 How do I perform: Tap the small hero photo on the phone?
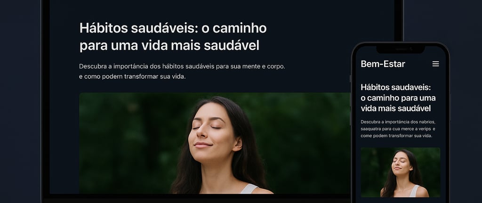tap(400, 172)
